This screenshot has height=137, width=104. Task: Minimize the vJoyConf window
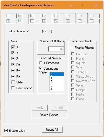(71, 5)
